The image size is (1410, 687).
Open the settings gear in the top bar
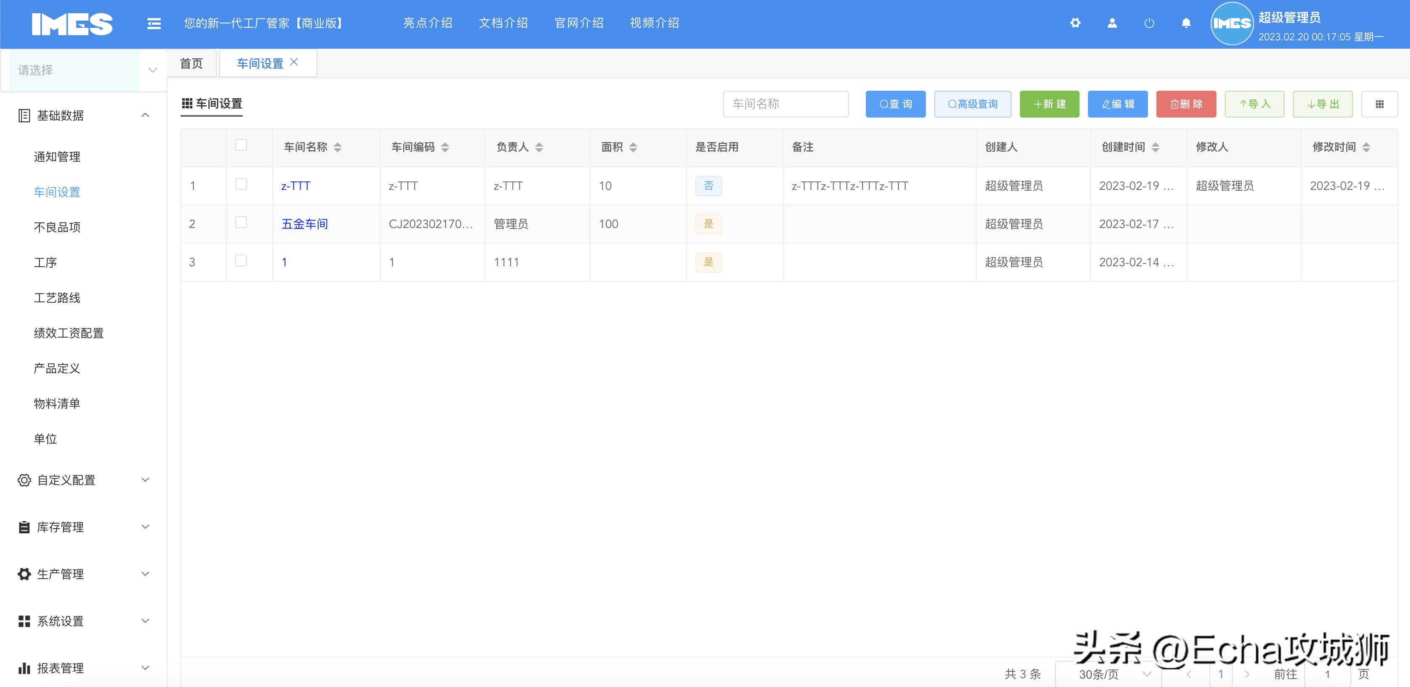[x=1075, y=23]
